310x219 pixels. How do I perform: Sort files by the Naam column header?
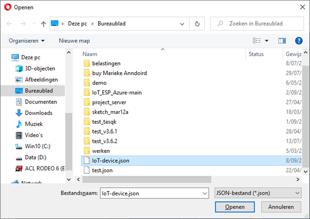pos(90,54)
